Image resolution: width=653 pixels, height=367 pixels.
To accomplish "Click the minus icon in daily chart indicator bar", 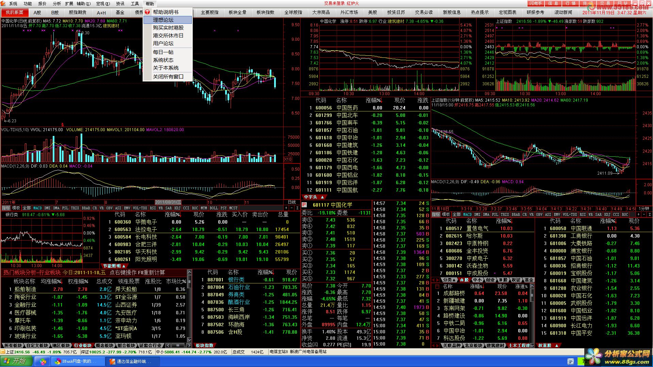I will [291, 208].
